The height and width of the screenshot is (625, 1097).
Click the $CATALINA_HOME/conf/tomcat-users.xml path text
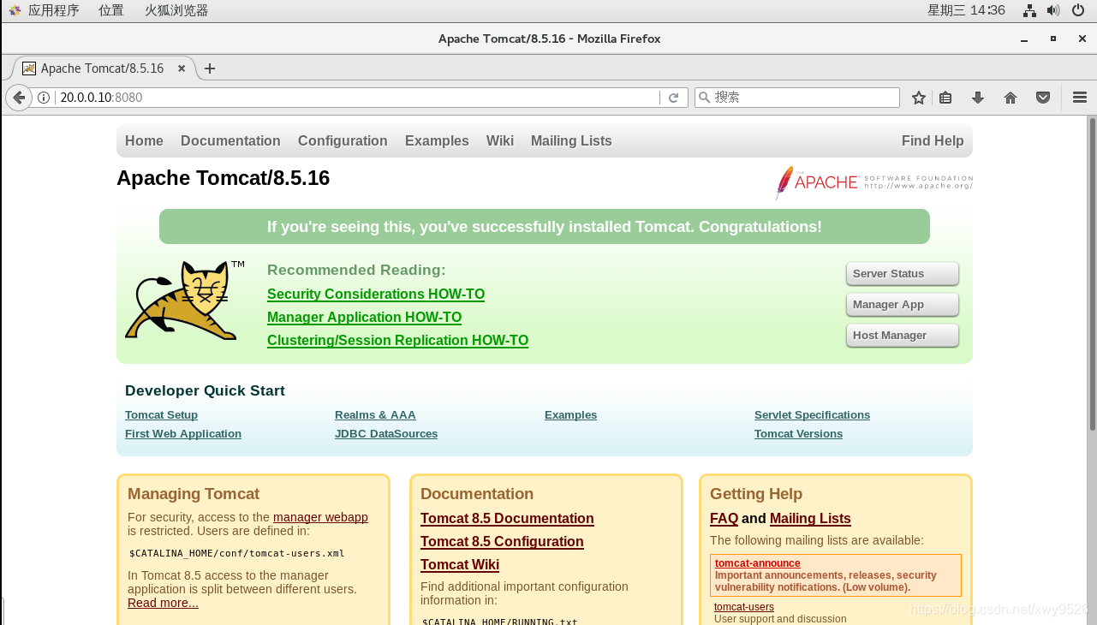coord(237,553)
